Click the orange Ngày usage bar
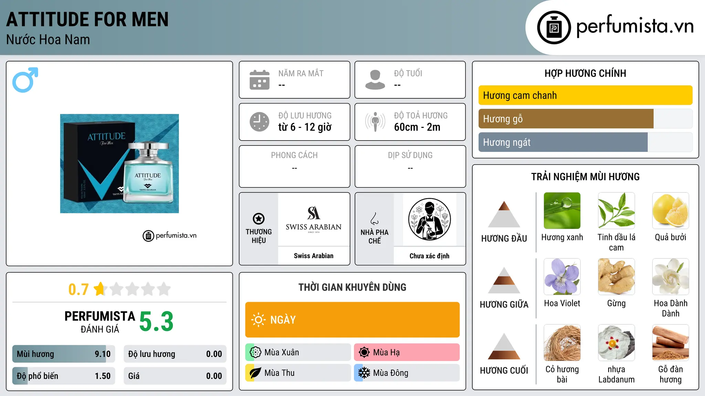The image size is (705, 396). [352, 320]
